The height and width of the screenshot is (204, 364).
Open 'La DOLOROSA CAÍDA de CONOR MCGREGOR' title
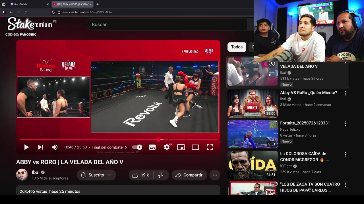[304, 157]
